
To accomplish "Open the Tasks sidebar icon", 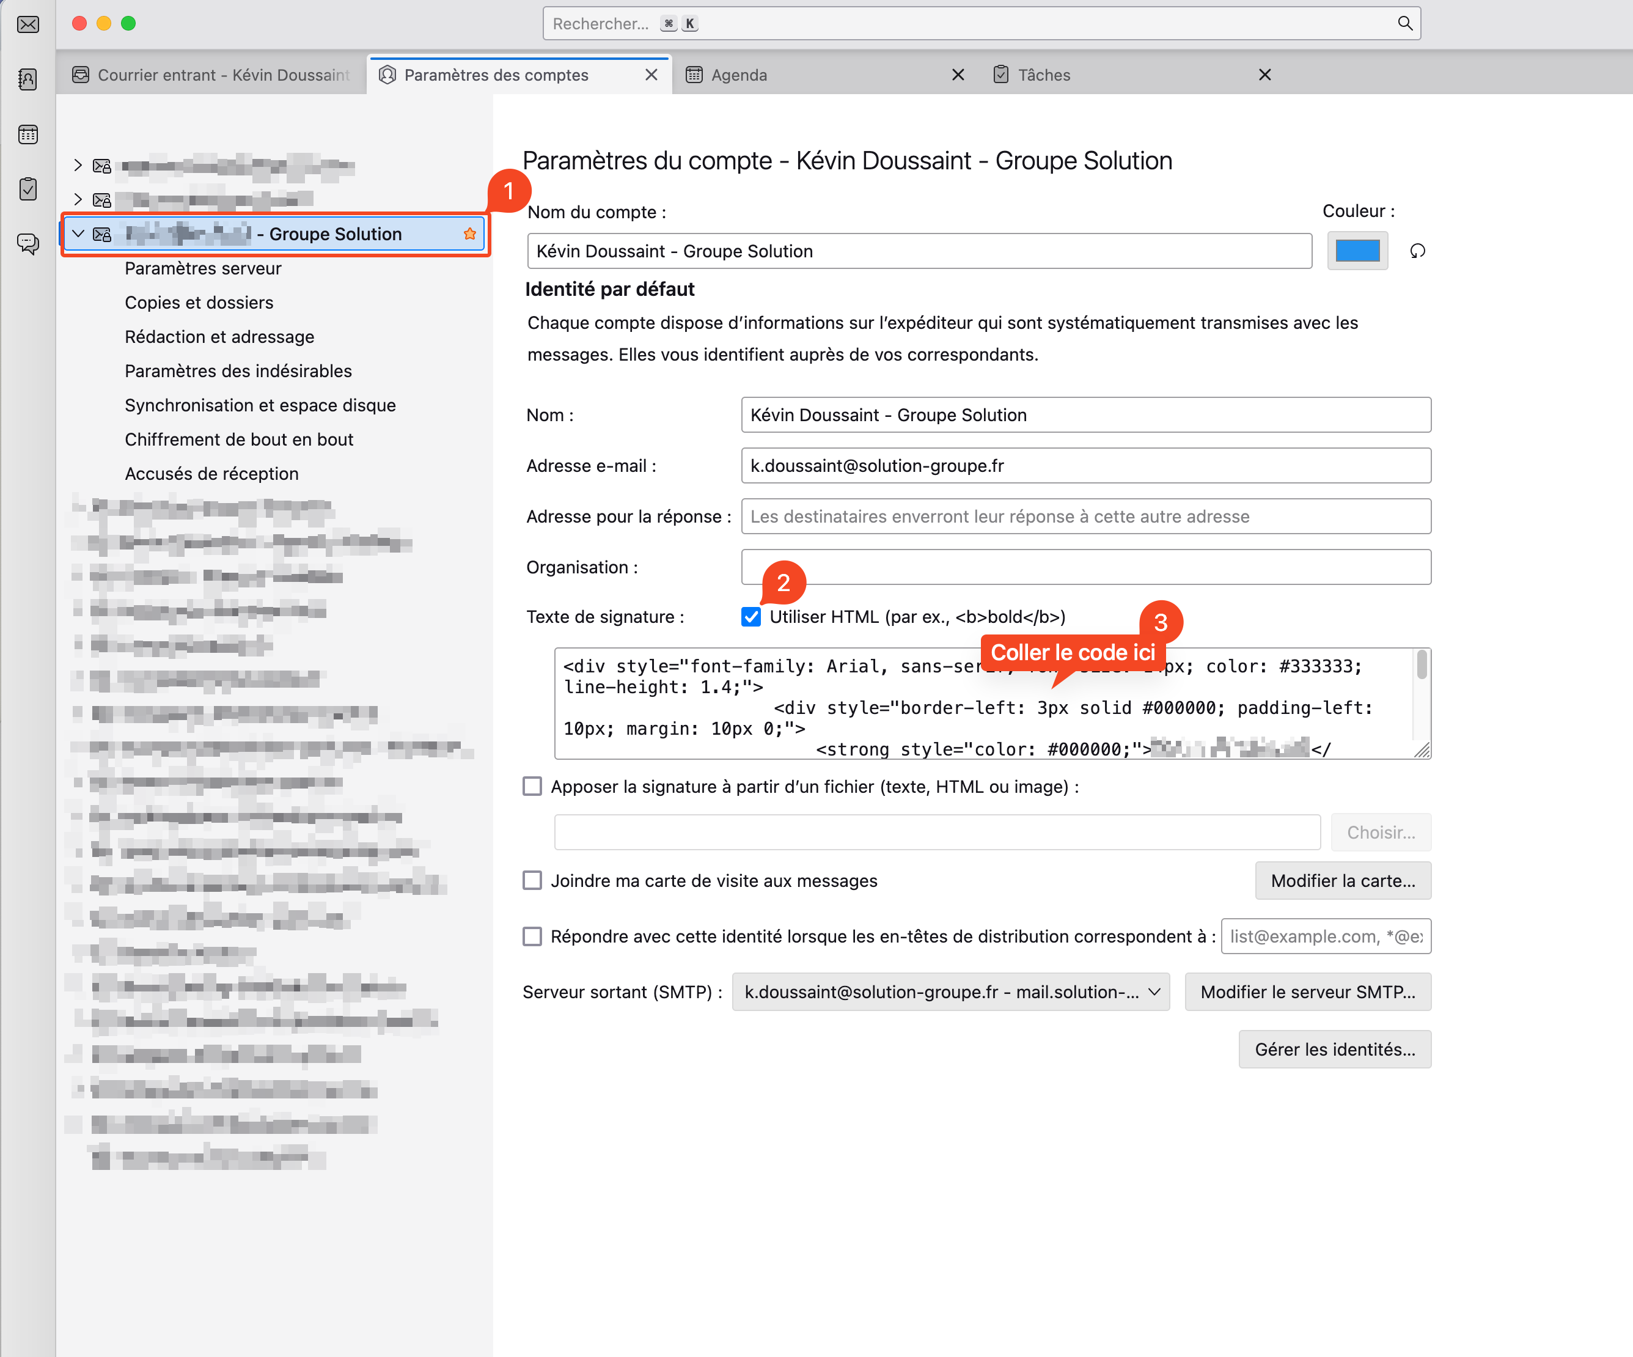I will click(x=28, y=189).
